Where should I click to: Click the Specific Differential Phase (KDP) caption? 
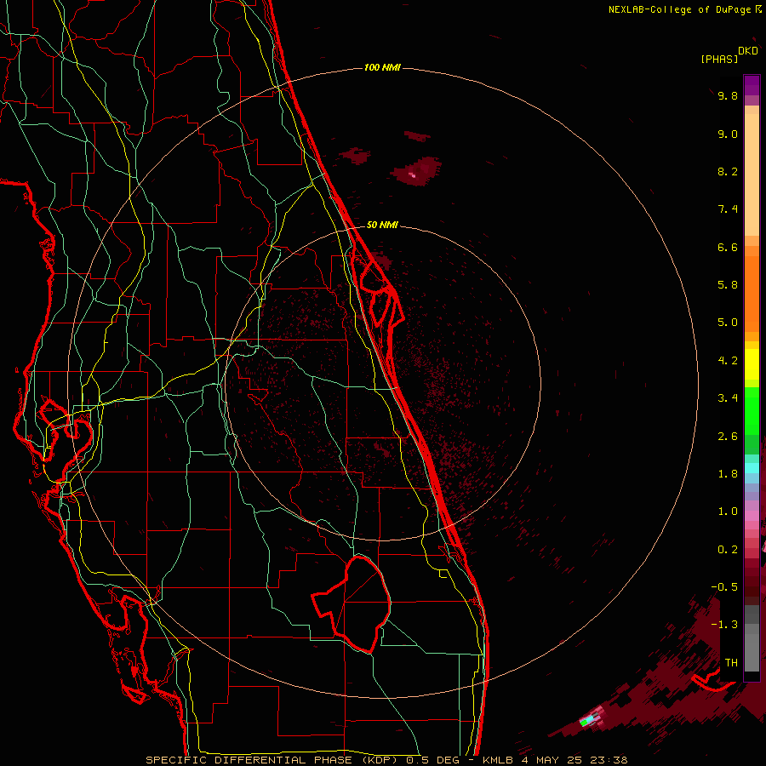click(x=386, y=760)
